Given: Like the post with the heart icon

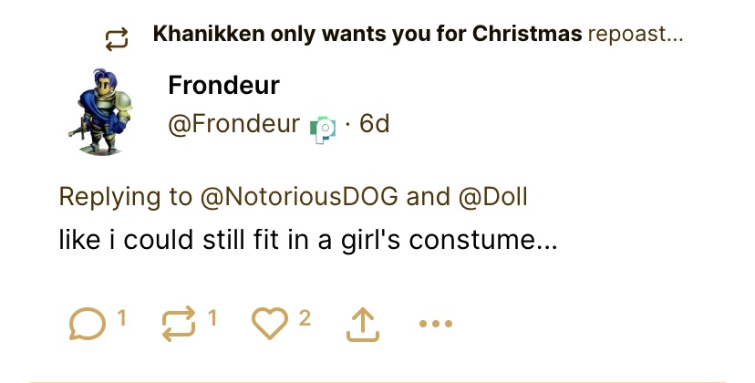Looking at the screenshot, I should click(270, 323).
